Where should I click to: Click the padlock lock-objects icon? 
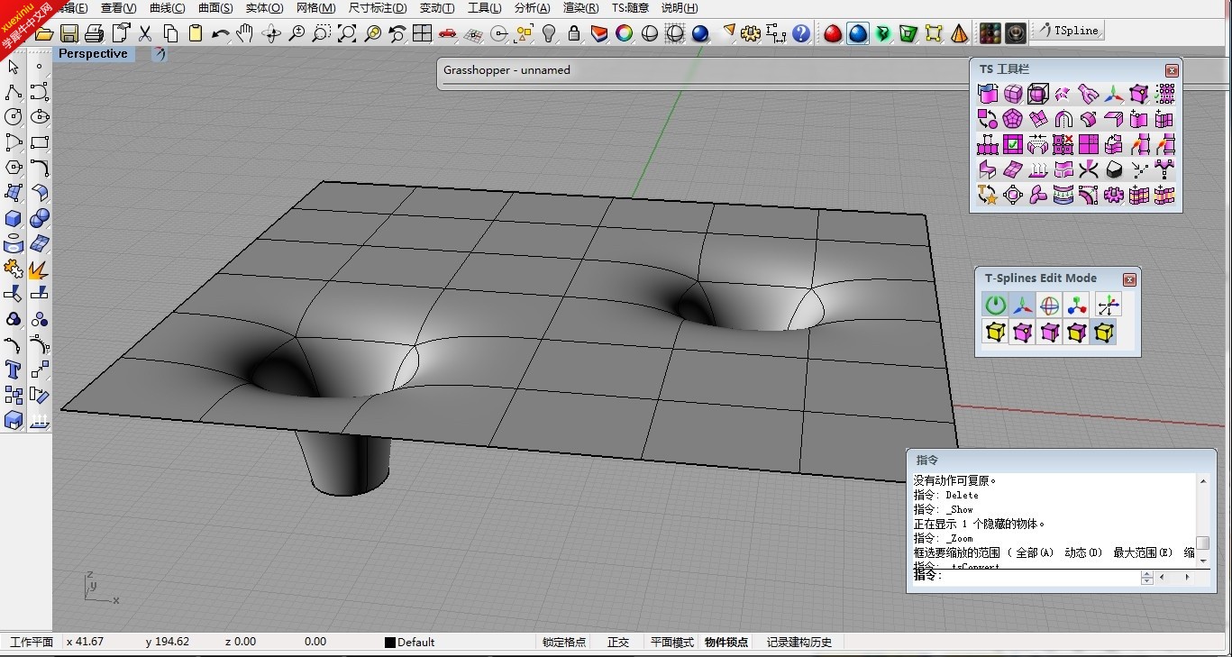coord(574,34)
